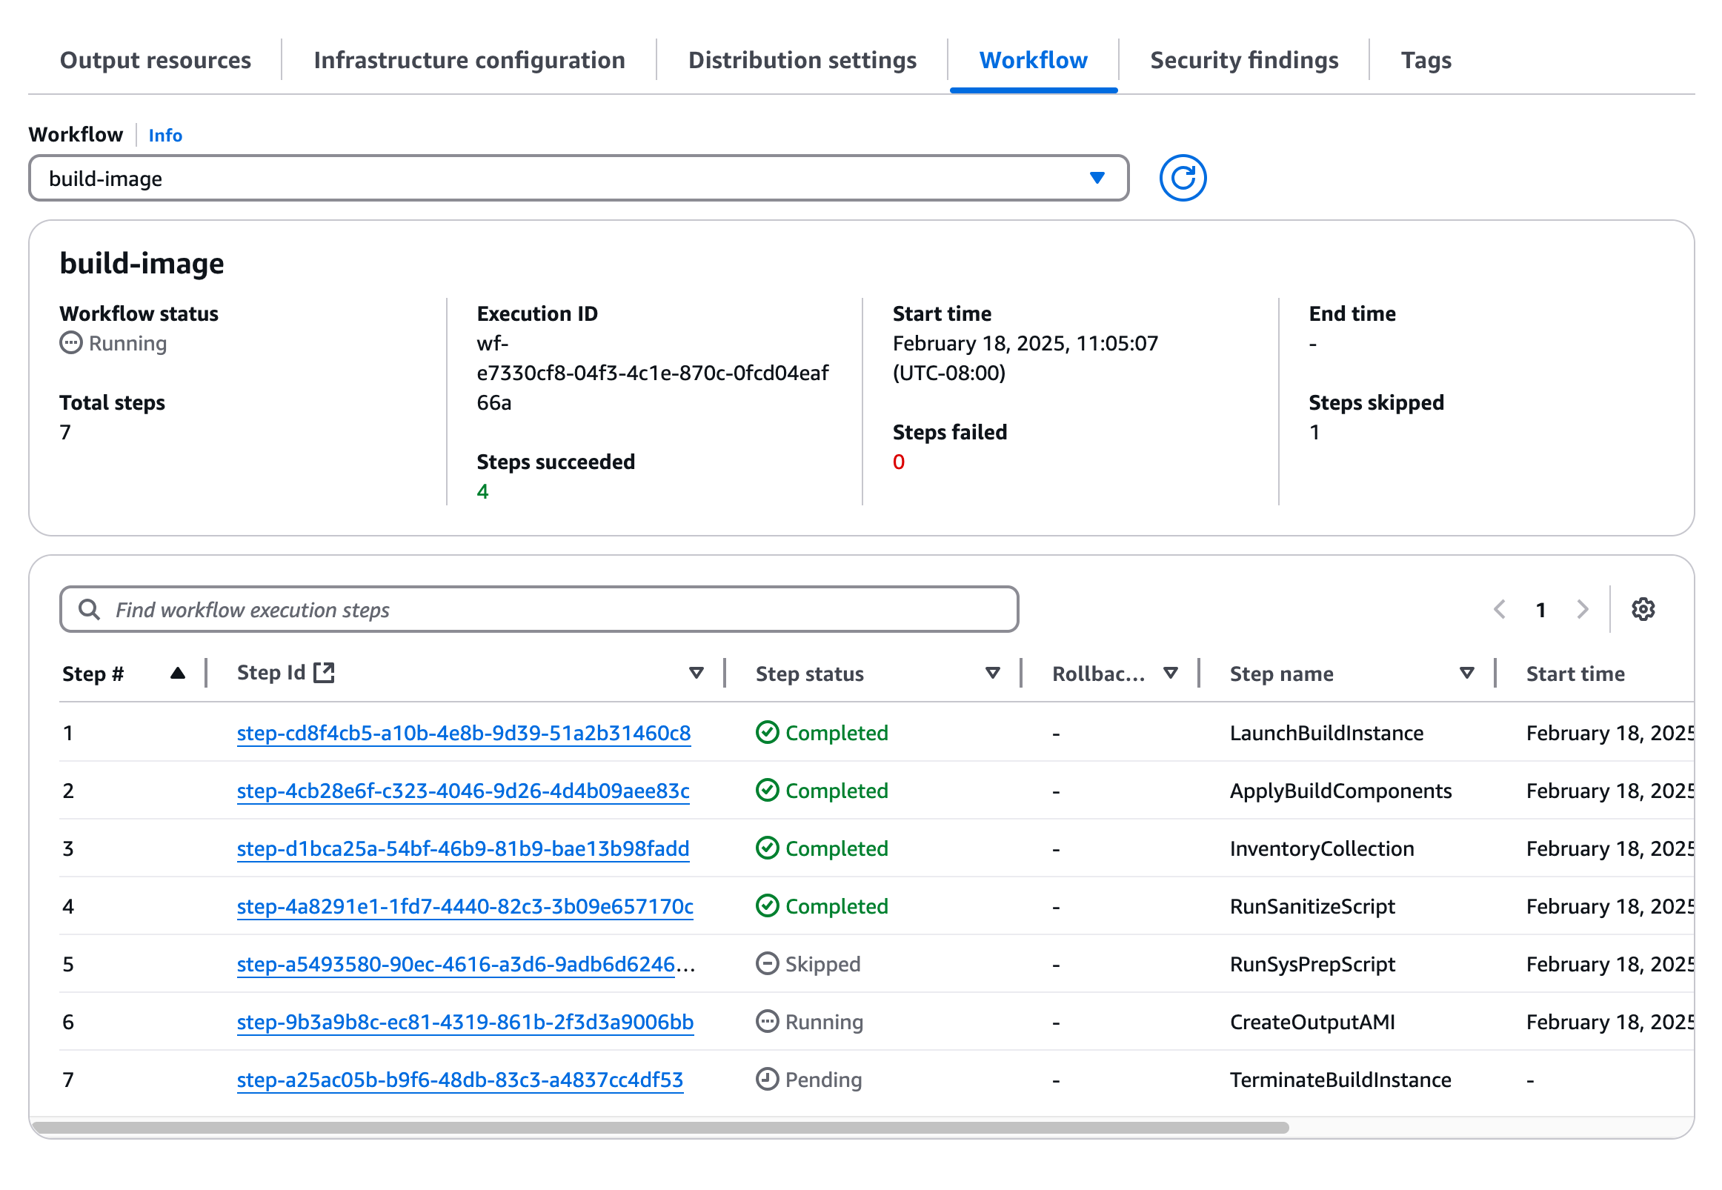Click the refresh workflow circular icon
This screenshot has width=1722, height=1190.
(1183, 178)
